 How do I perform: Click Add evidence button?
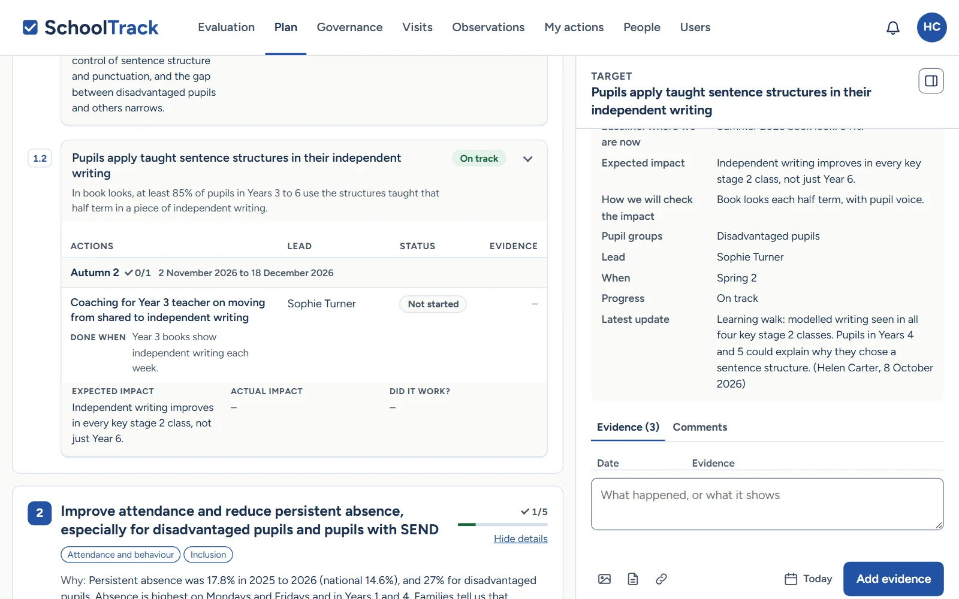click(893, 579)
